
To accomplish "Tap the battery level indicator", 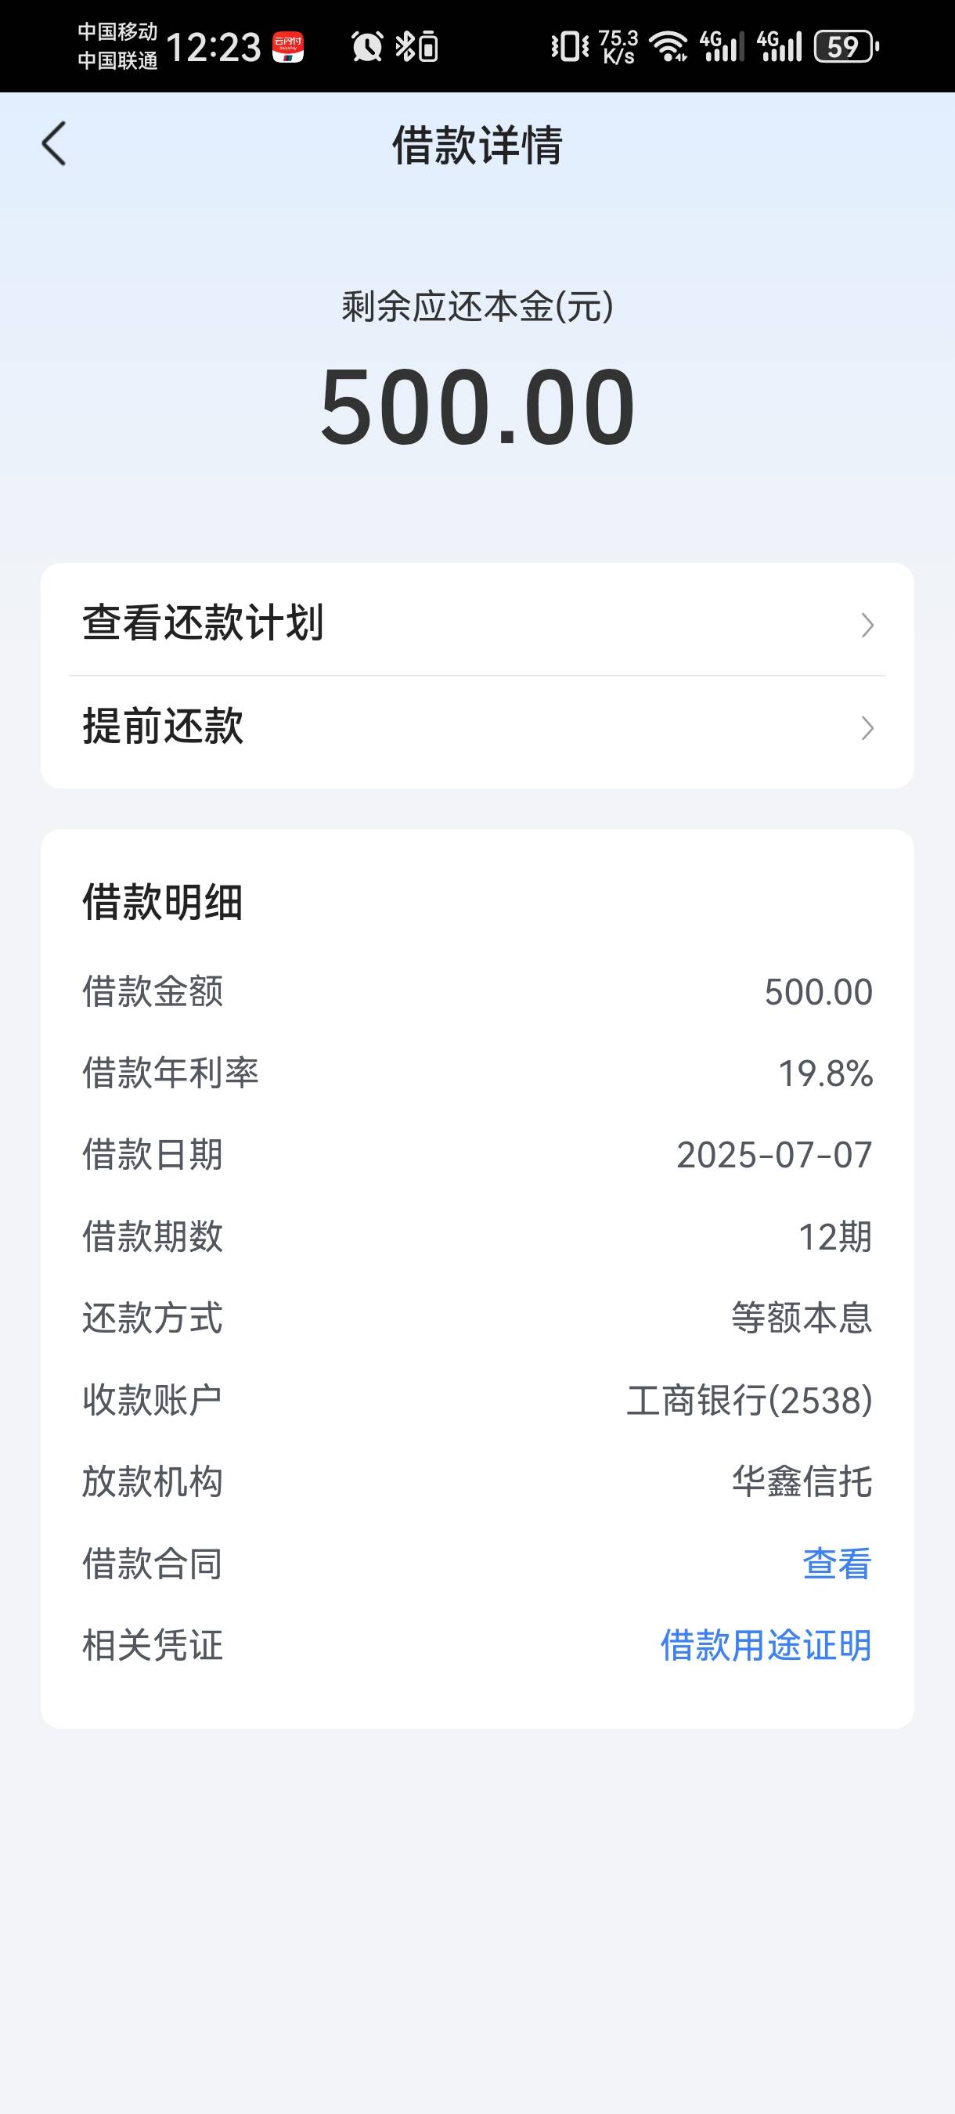I will pyautogui.click(x=846, y=47).
